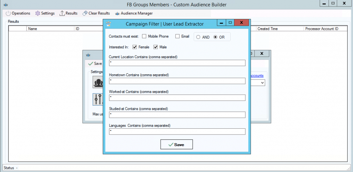
Task: Click the Results export menu item
Action: [x=69, y=13]
